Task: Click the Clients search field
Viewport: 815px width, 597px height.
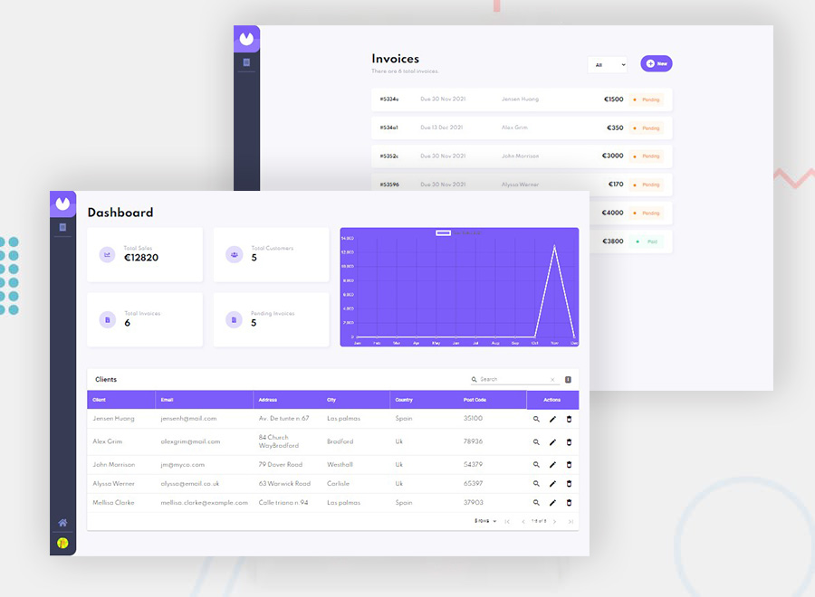Action: [x=513, y=380]
